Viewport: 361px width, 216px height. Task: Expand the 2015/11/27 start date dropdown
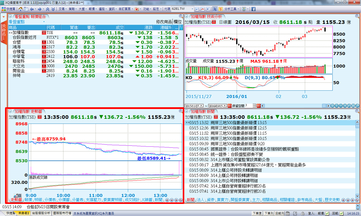pyautogui.click(x=202, y=106)
